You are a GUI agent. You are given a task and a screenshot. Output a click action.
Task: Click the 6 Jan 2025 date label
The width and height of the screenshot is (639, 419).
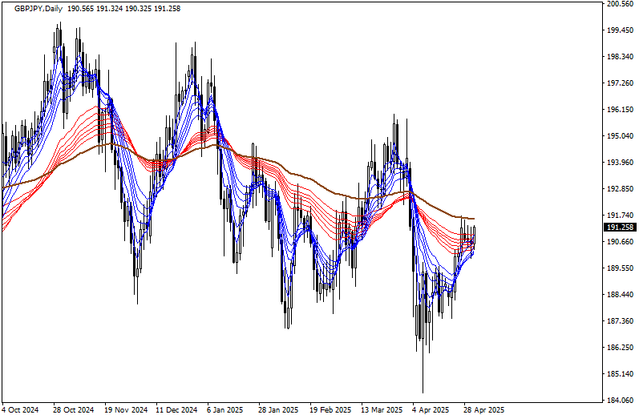(225, 410)
